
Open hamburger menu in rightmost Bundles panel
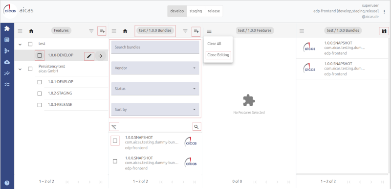pyautogui.click(x=302, y=31)
